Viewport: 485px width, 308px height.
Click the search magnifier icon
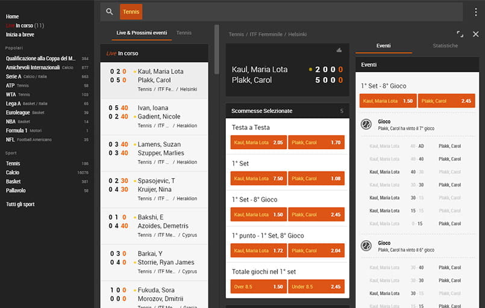click(x=109, y=11)
